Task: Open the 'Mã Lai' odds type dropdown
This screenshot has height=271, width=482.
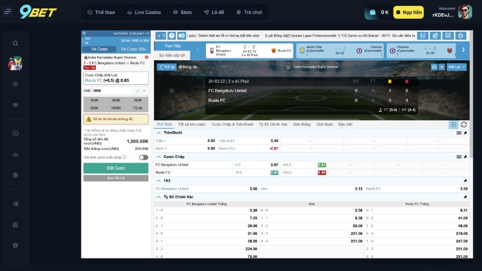Action: pos(457,67)
